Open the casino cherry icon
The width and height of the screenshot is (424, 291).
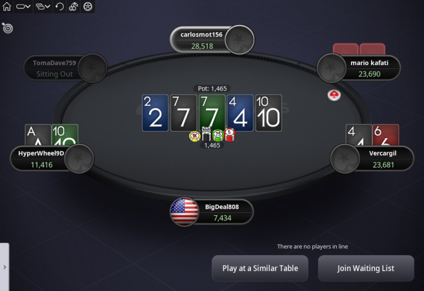tap(73, 6)
